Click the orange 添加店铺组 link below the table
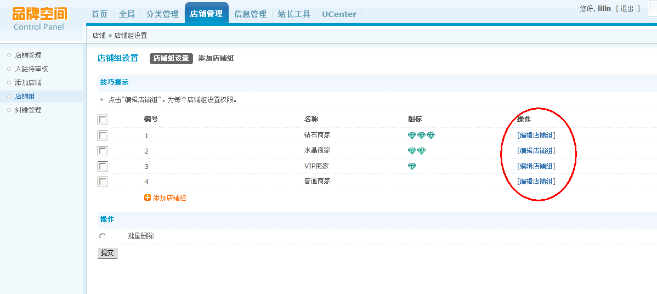Viewport: 657px width, 294px height. pyautogui.click(x=169, y=197)
